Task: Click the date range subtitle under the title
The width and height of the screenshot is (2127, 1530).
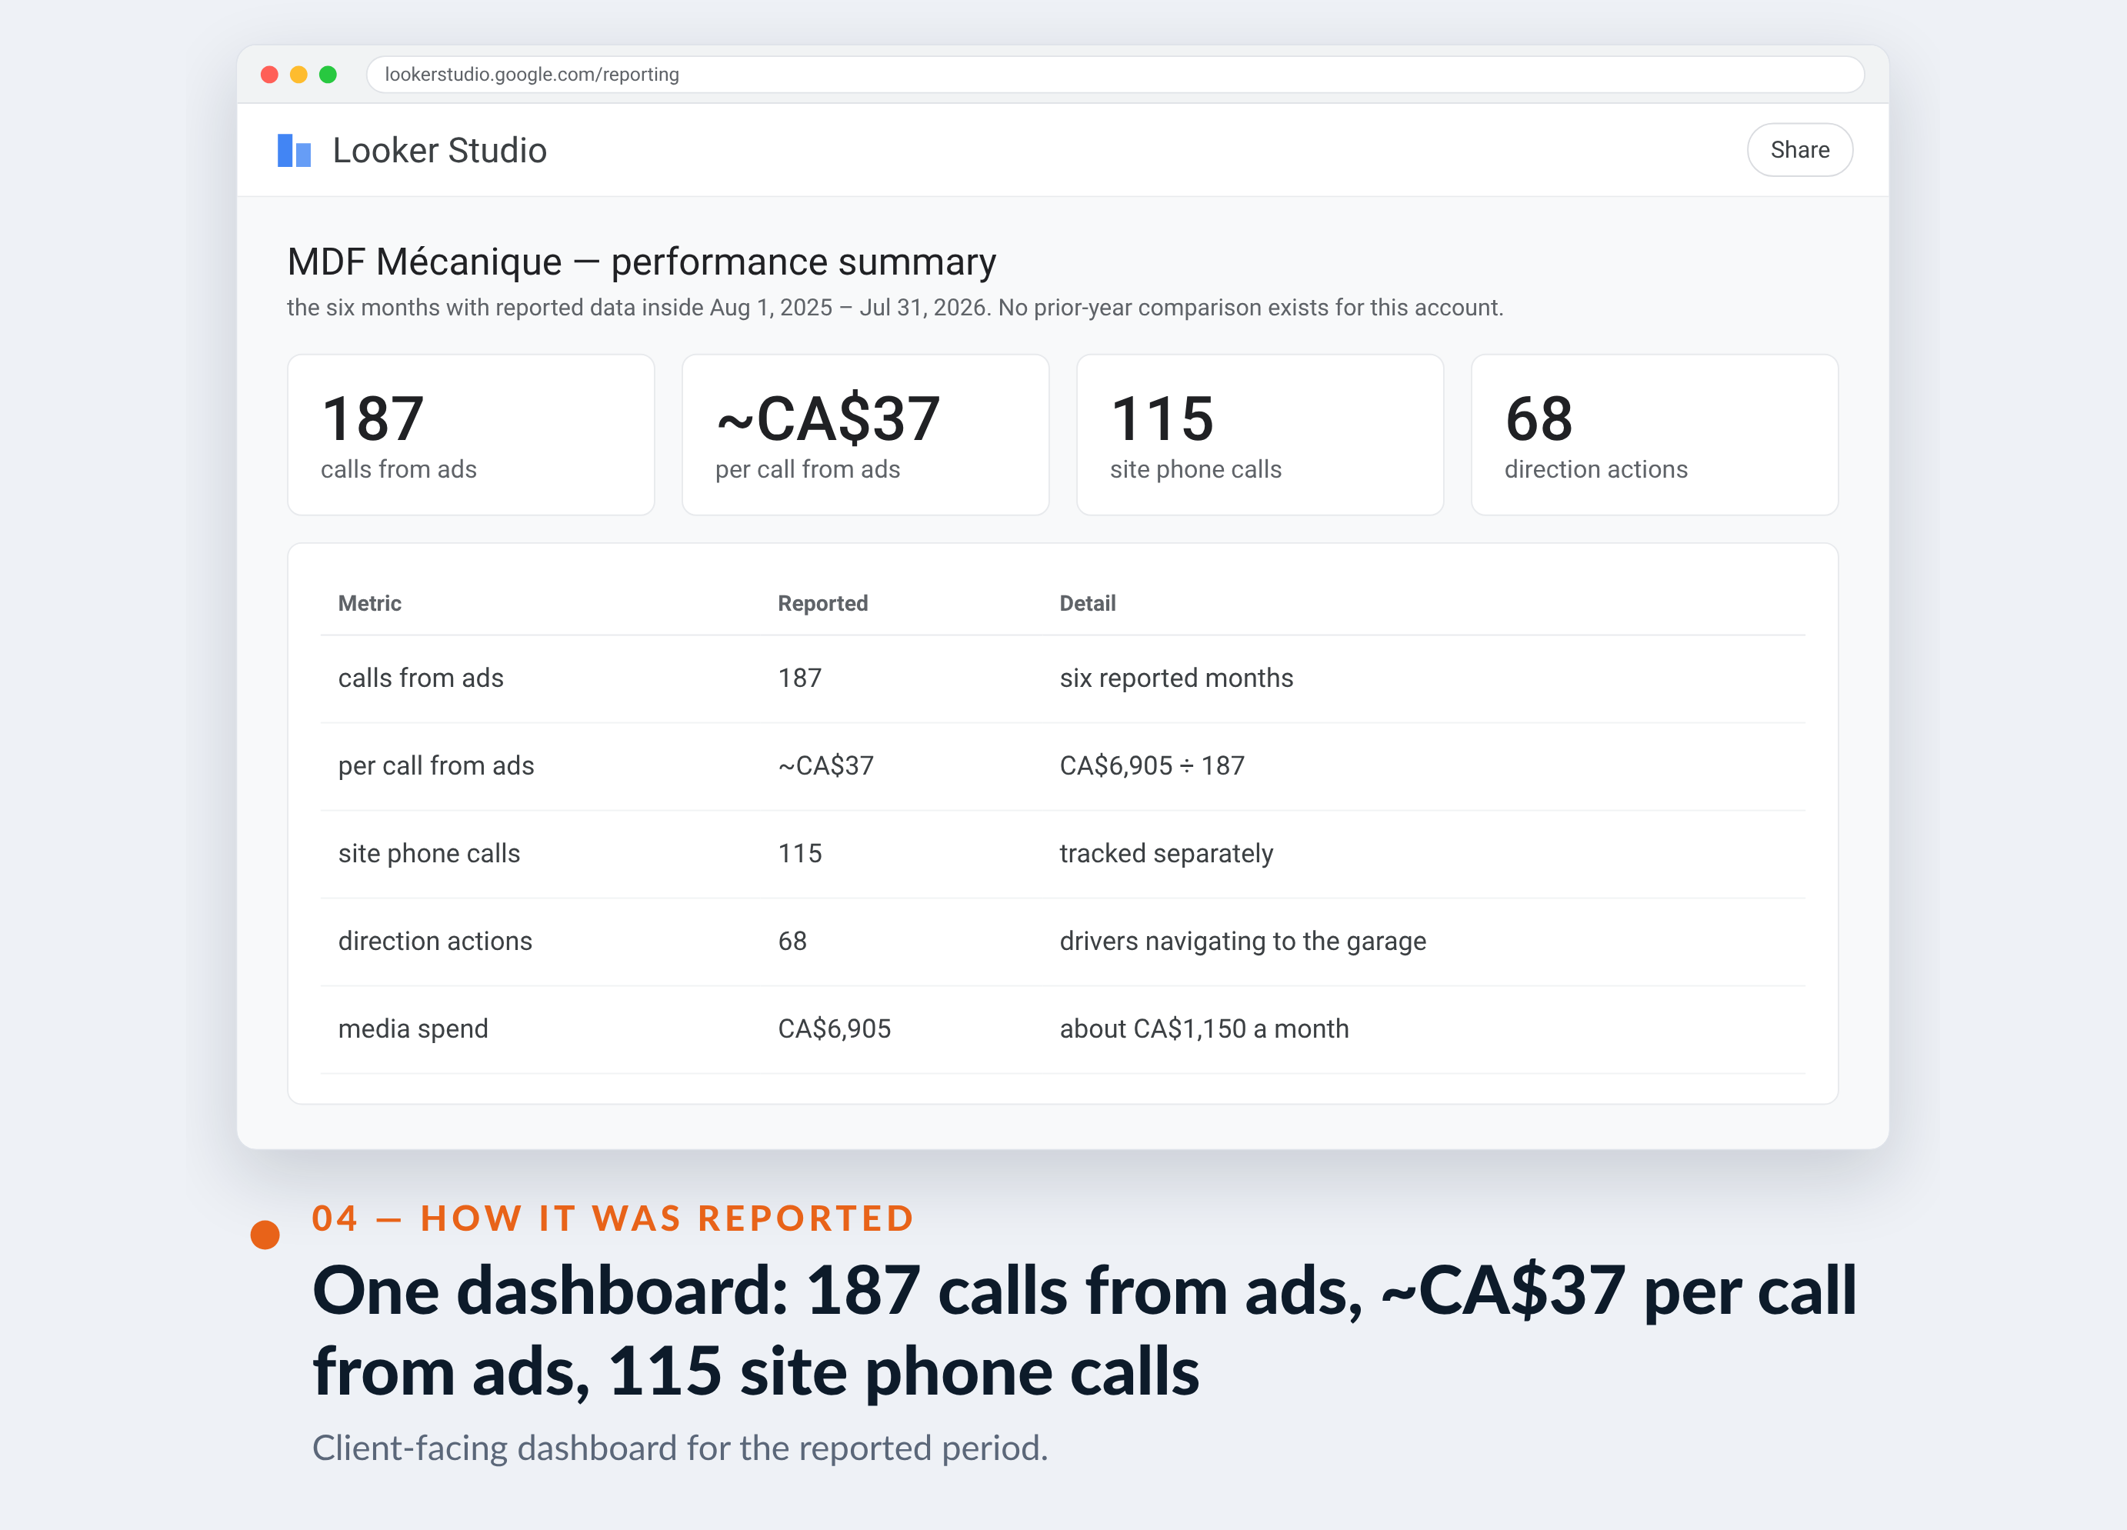Action: tap(895, 308)
